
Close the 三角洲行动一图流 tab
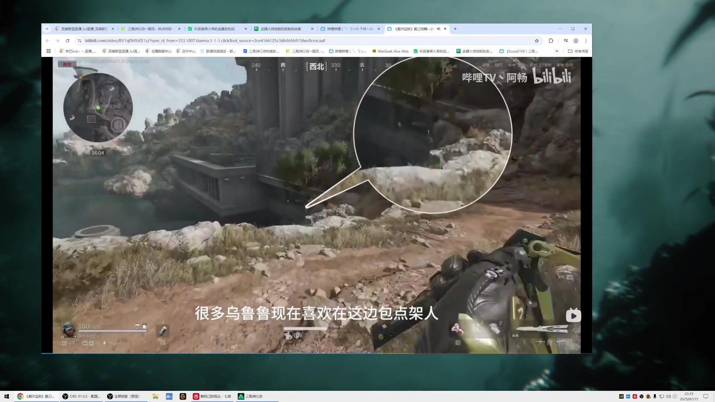[179, 29]
